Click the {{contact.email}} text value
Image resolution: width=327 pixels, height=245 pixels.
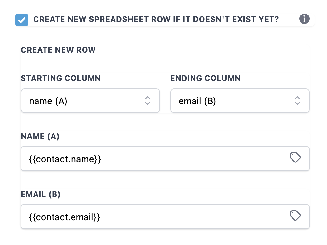tap(64, 217)
